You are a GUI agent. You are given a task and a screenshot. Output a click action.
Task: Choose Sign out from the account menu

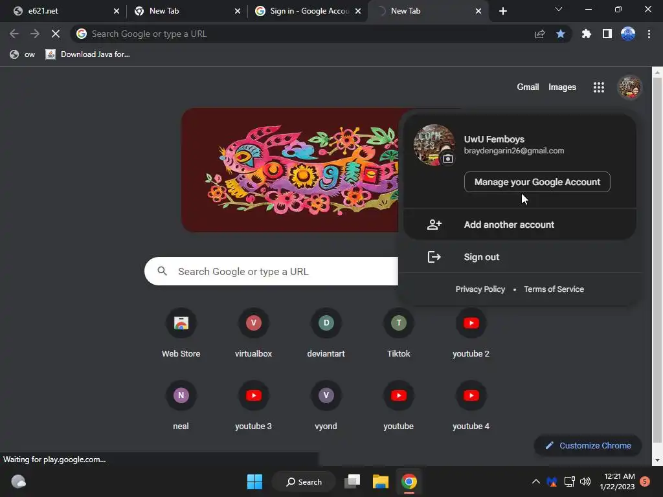[x=520, y=257]
